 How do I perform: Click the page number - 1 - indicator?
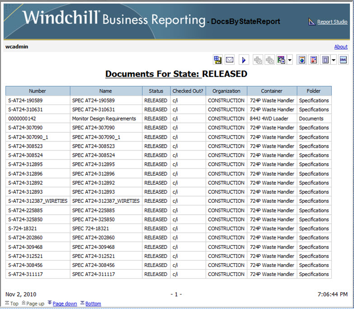pyautogui.click(x=176, y=295)
